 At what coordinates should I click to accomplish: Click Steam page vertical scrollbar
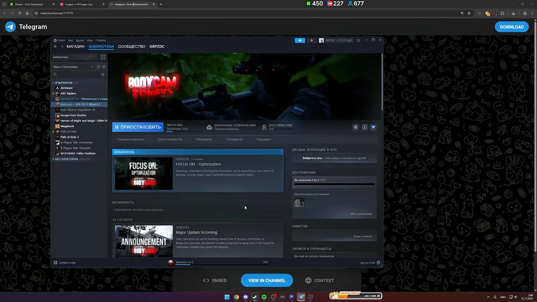pyautogui.click(x=382, y=82)
